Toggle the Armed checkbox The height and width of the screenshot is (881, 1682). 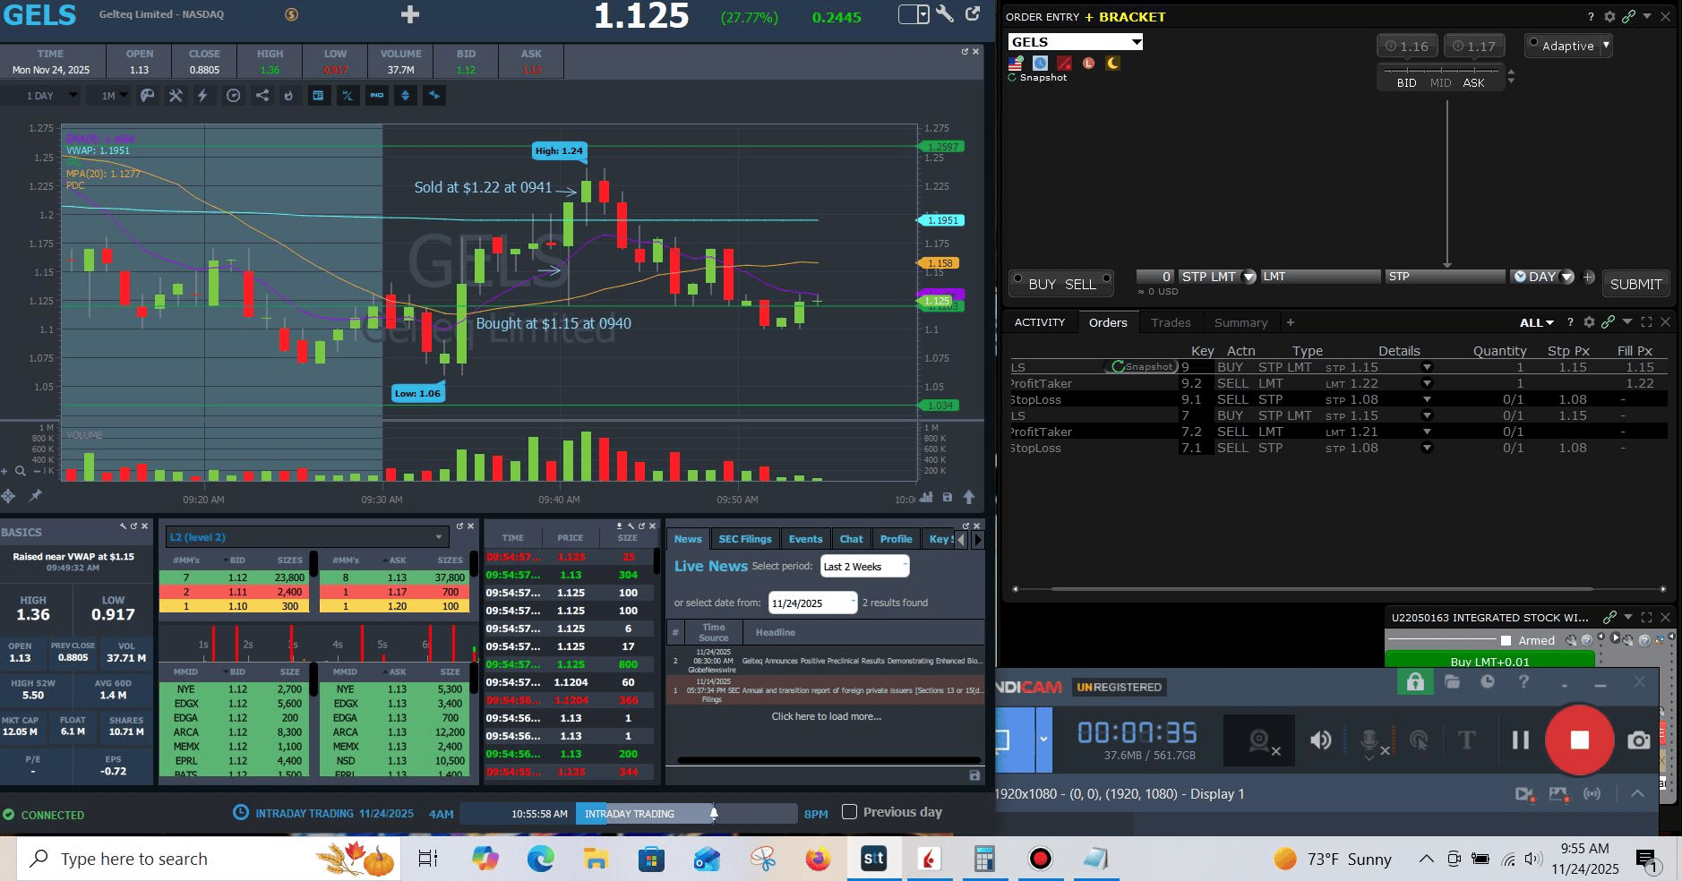coord(1506,640)
